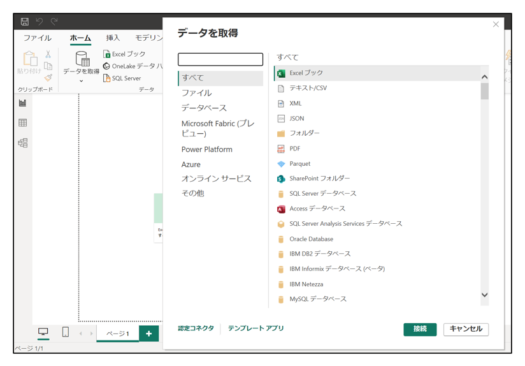The height and width of the screenshot is (366, 525).
Task: Click connector list scroll down arrow
Action: pos(484,295)
